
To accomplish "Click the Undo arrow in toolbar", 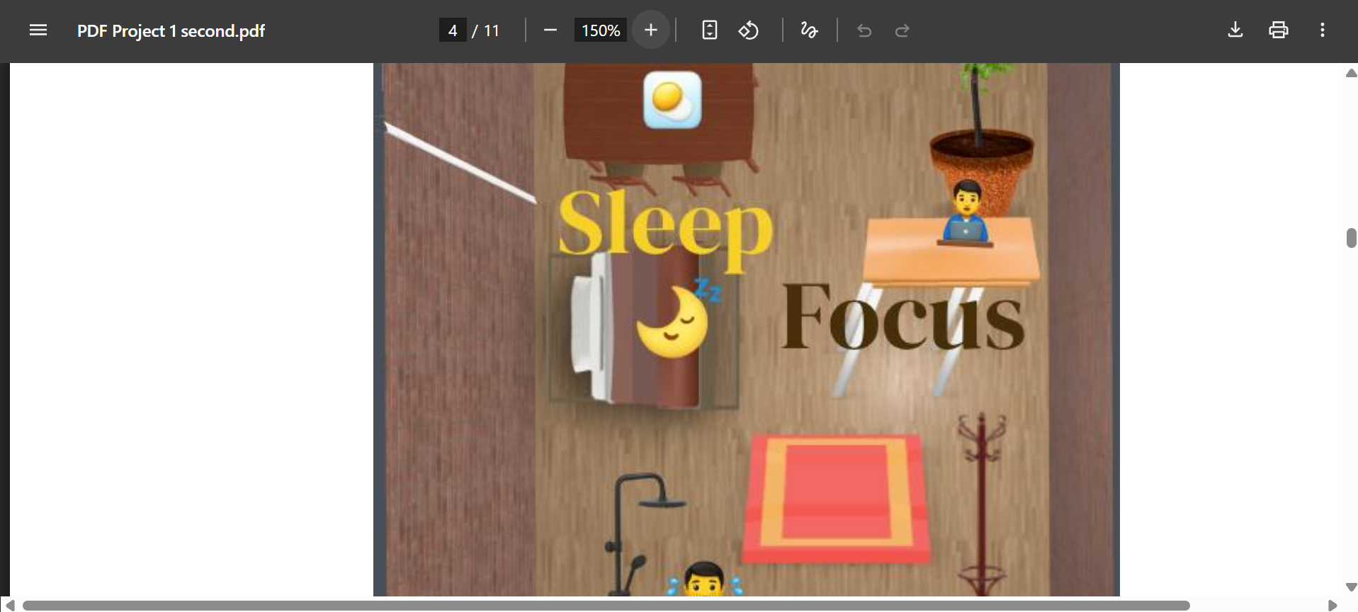I will point(864,30).
